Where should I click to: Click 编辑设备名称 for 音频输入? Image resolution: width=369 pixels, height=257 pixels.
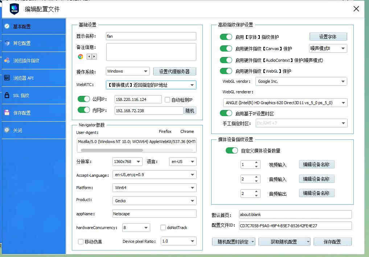(x=316, y=179)
